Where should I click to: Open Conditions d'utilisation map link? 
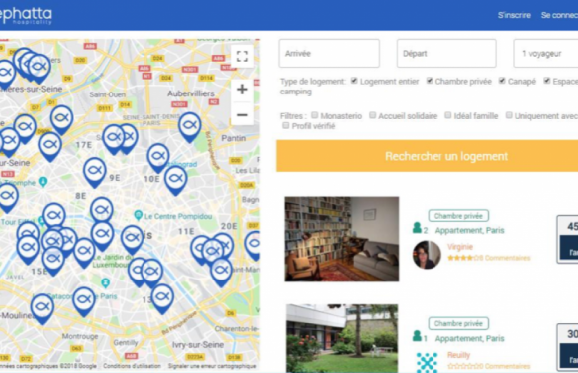point(132,366)
